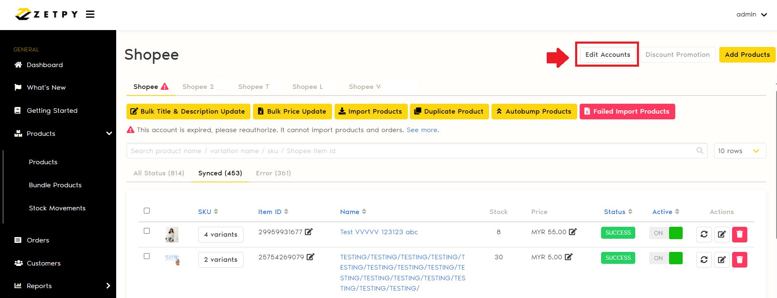777x298 pixels.
Task: Open the Dashboard page
Action: (x=45, y=65)
